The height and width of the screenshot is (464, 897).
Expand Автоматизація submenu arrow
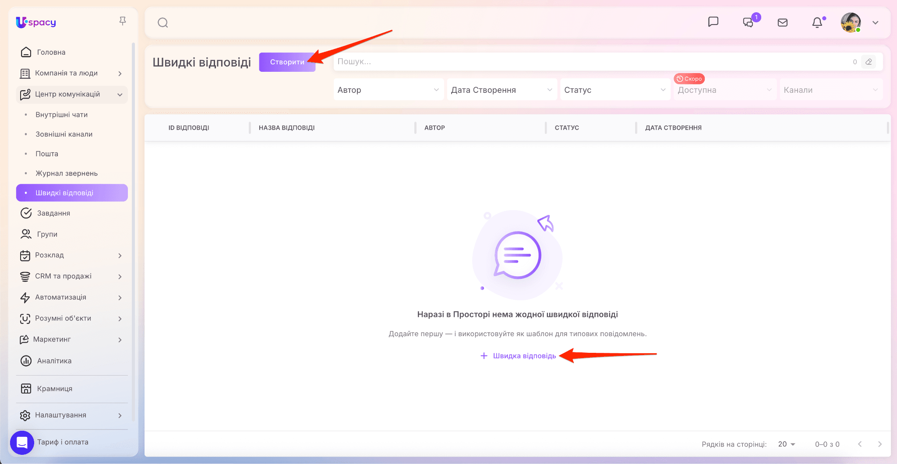click(x=120, y=298)
